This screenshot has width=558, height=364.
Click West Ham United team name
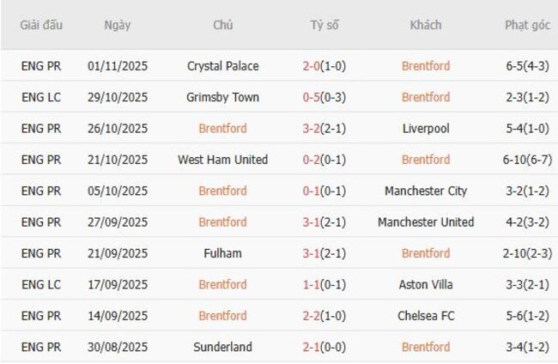(x=222, y=160)
